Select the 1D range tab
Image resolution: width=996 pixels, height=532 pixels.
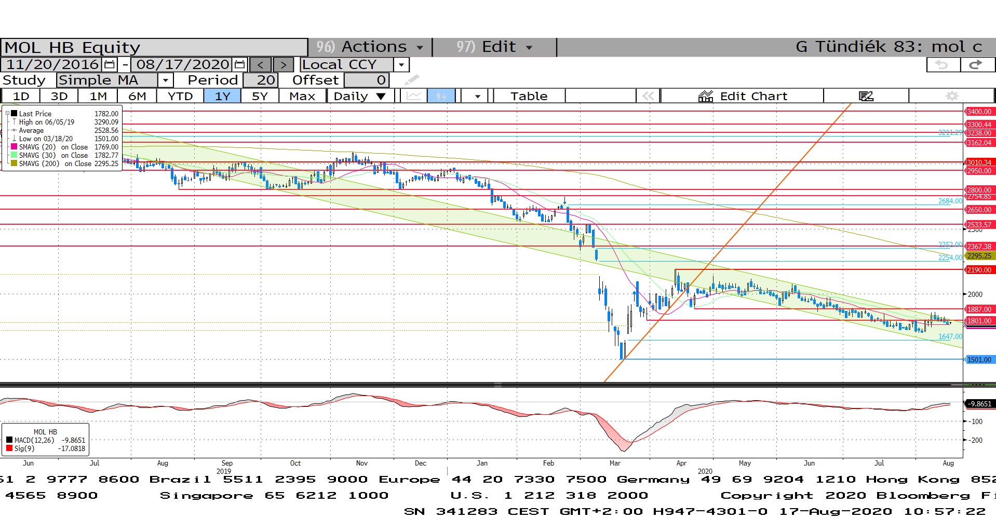[x=21, y=96]
